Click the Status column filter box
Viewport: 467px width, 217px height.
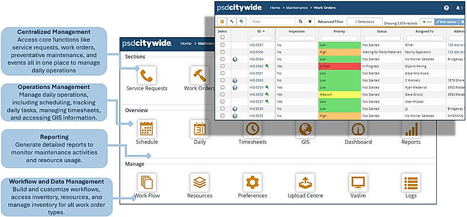coord(382,38)
